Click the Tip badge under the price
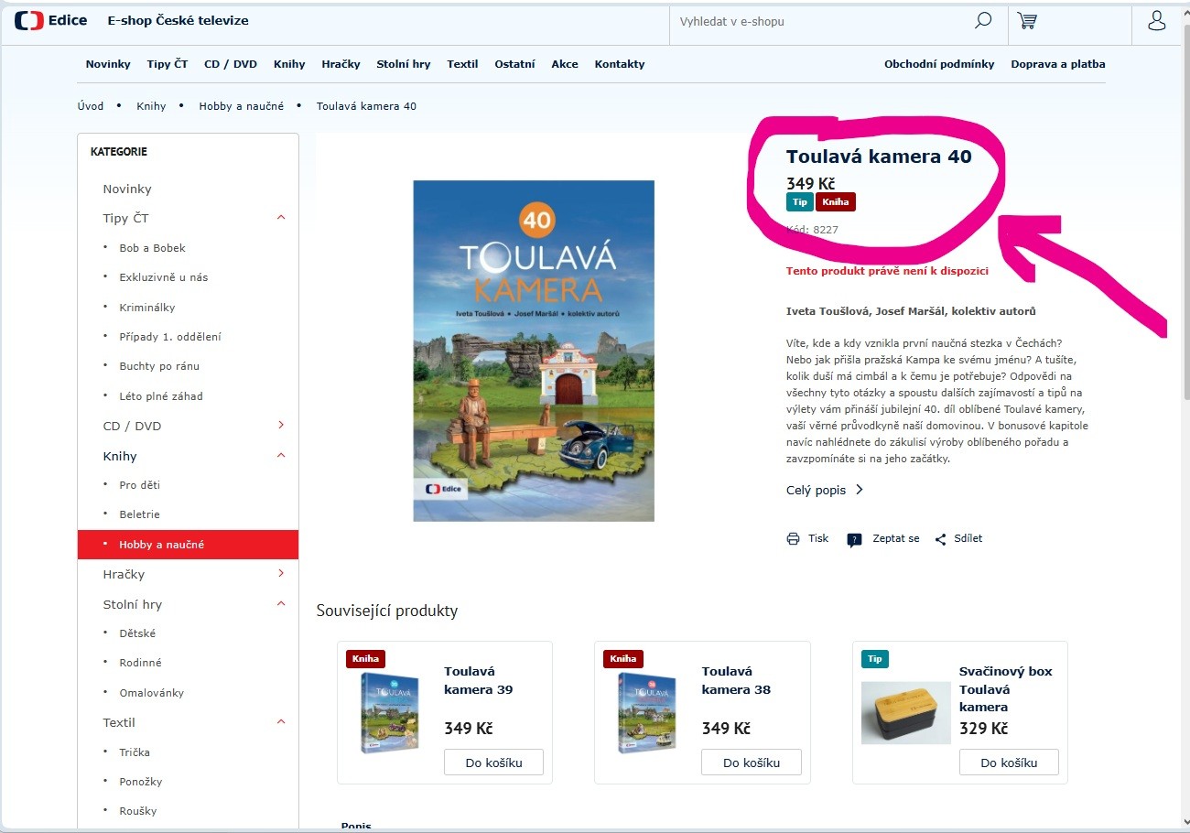 click(800, 201)
